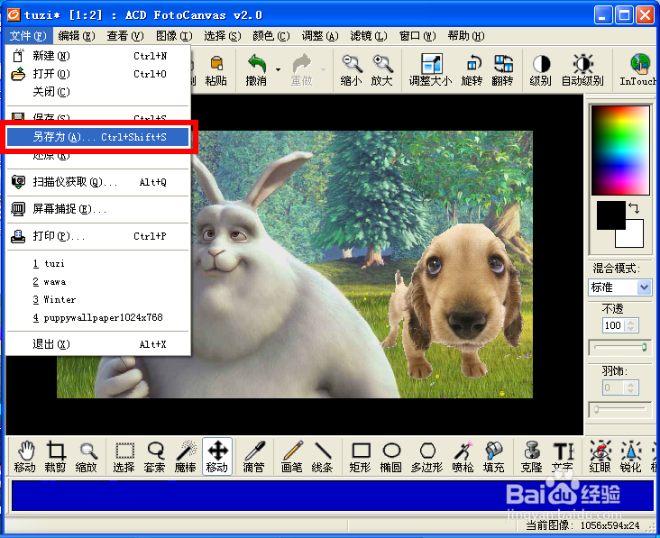Open the Levels (级别) adjustment
This screenshot has width=660, height=538.
[540, 70]
